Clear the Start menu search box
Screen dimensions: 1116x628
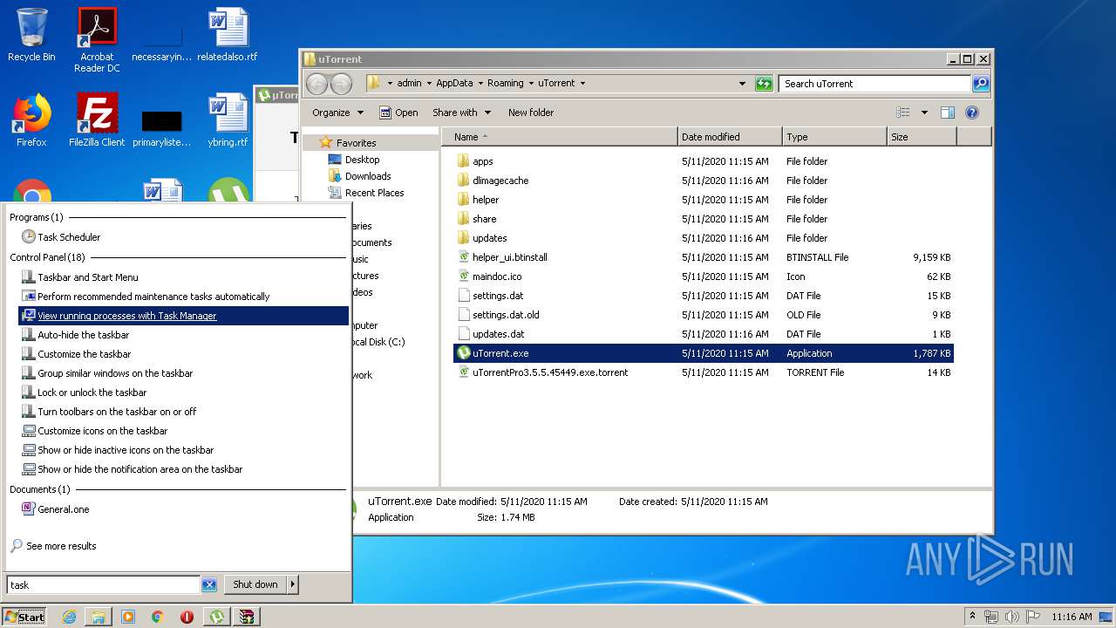(209, 585)
